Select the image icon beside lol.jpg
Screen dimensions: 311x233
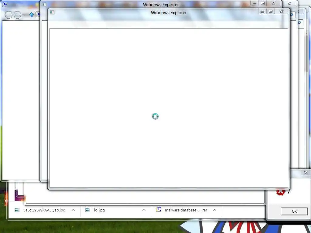tap(88, 210)
